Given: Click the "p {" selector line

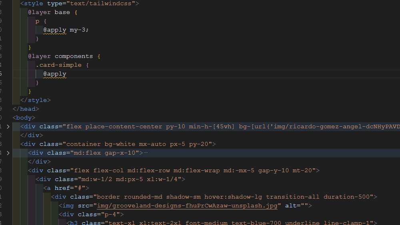Looking at the screenshot, I should tap(41, 21).
